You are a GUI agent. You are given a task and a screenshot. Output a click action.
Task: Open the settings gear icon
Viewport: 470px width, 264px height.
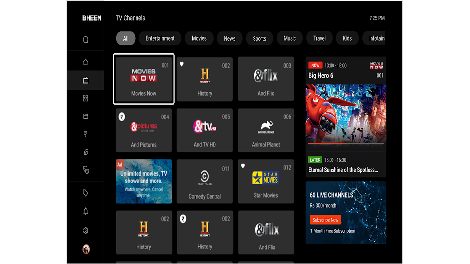pyautogui.click(x=86, y=231)
